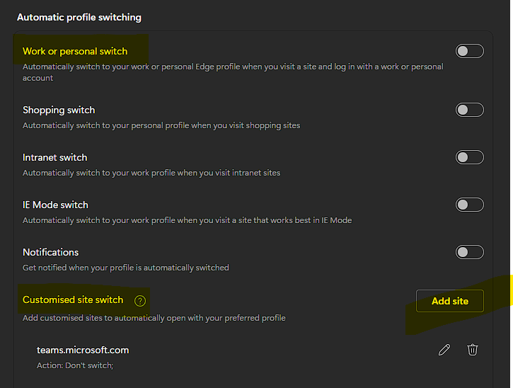
Task: Click the Intranet switch label
Action: 54,157
